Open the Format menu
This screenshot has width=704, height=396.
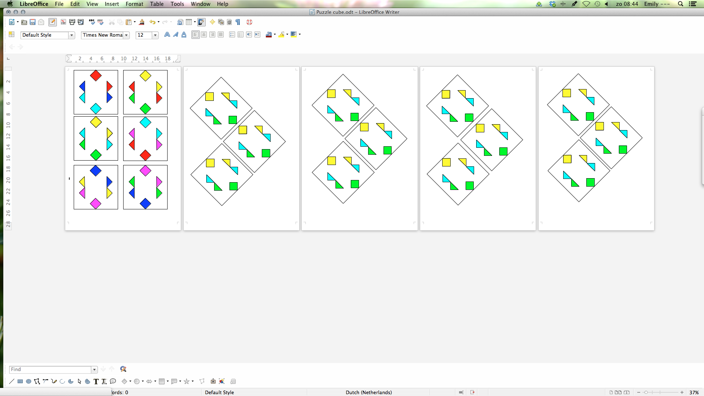pos(133,4)
